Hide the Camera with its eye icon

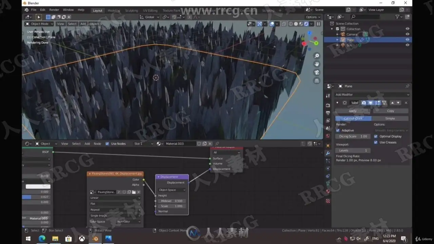coord(408,34)
